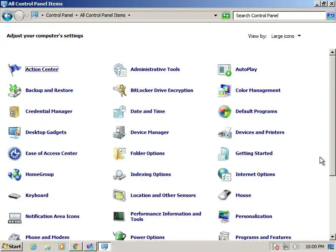
Task: Open the View by Large icons dropdown
Action: (x=286, y=36)
